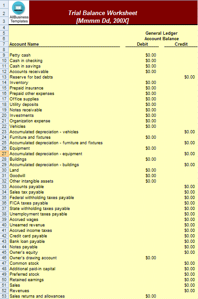This screenshot has width=198, height=299.
Task: Select the Additional paid-in capital cell
Action: click(x=32, y=269)
